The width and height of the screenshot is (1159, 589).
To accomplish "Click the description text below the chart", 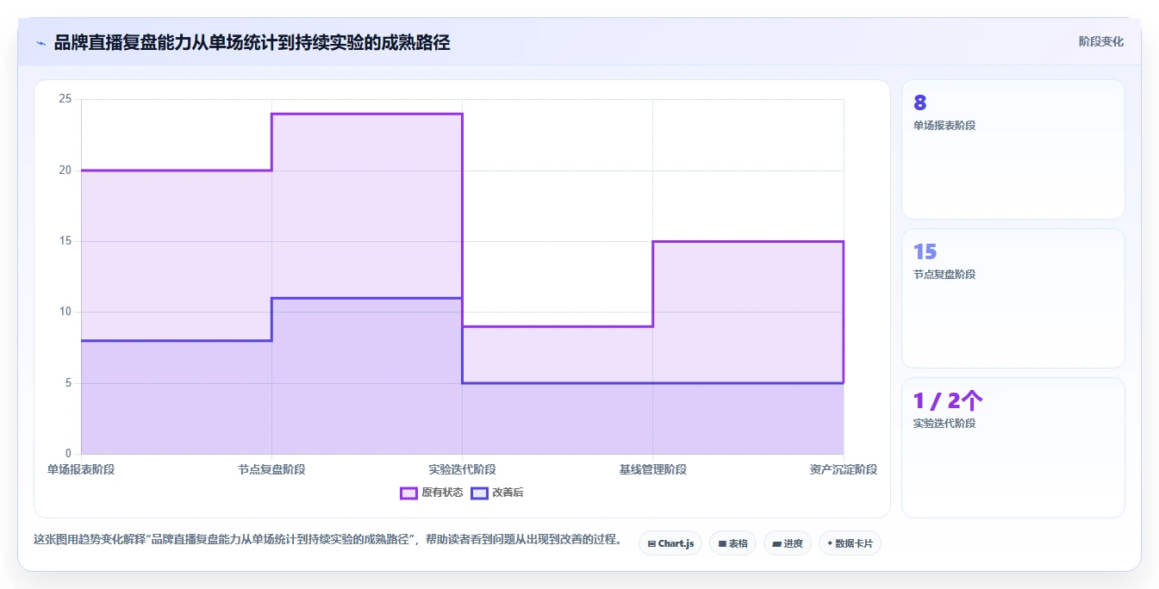I will point(327,540).
